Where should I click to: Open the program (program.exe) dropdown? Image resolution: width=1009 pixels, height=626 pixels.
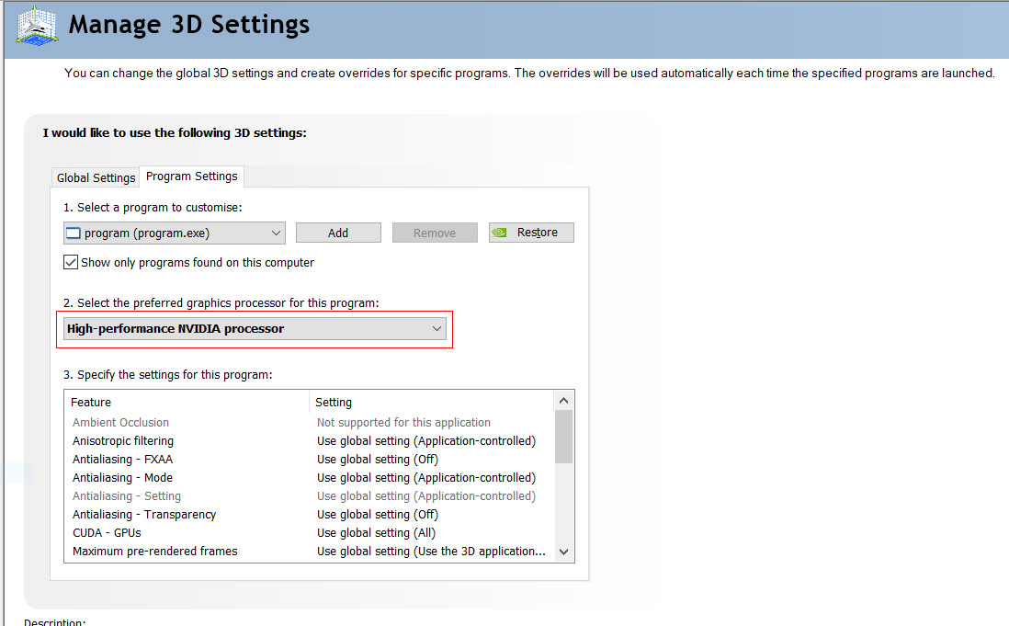tap(175, 233)
